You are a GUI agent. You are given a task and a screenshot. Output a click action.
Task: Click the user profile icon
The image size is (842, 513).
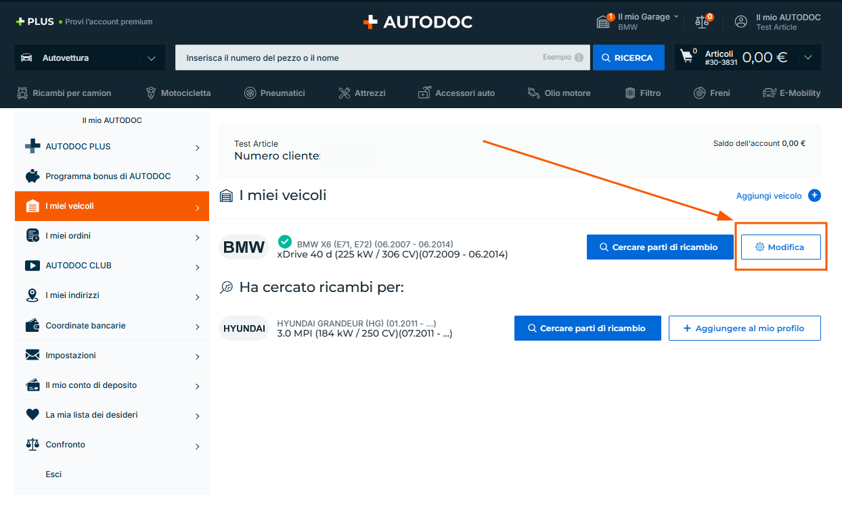[741, 22]
